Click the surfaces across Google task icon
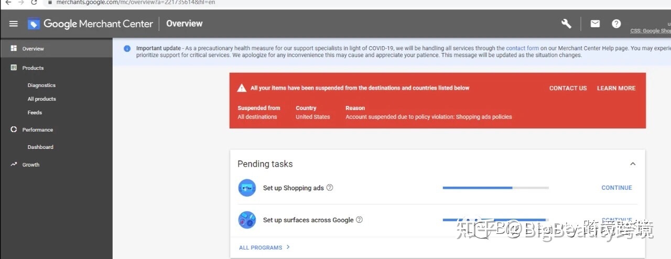The image size is (671, 259). (247, 220)
